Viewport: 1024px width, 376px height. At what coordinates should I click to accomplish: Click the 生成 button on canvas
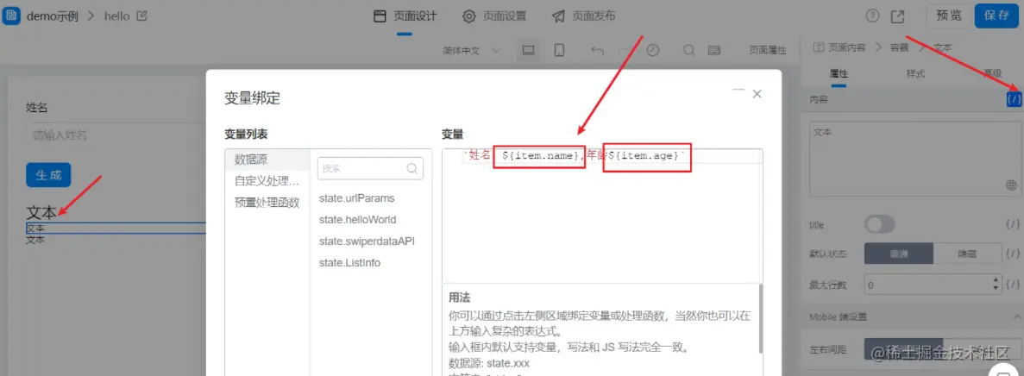click(x=48, y=175)
